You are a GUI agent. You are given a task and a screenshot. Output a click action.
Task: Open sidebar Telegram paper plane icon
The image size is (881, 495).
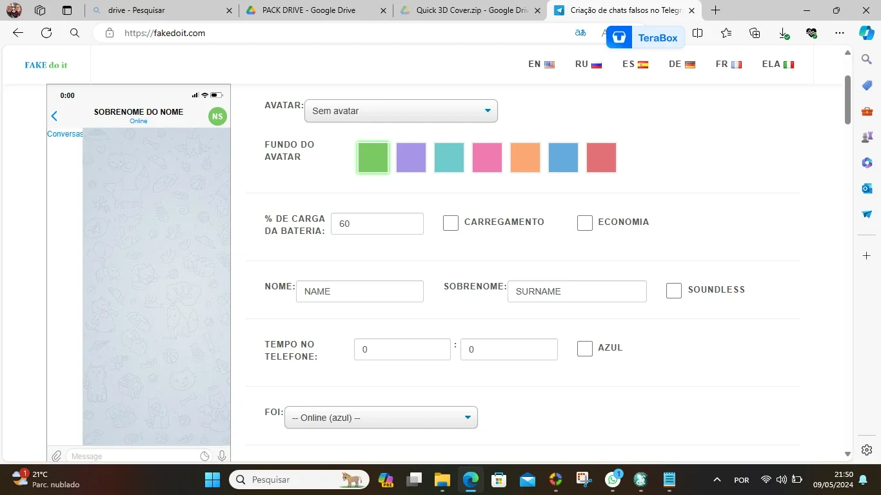867,214
